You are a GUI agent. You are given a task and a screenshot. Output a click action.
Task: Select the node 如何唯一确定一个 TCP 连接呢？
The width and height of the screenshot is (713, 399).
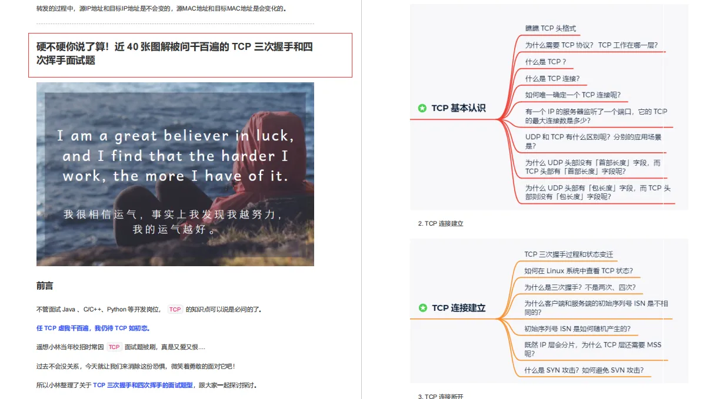573,95
